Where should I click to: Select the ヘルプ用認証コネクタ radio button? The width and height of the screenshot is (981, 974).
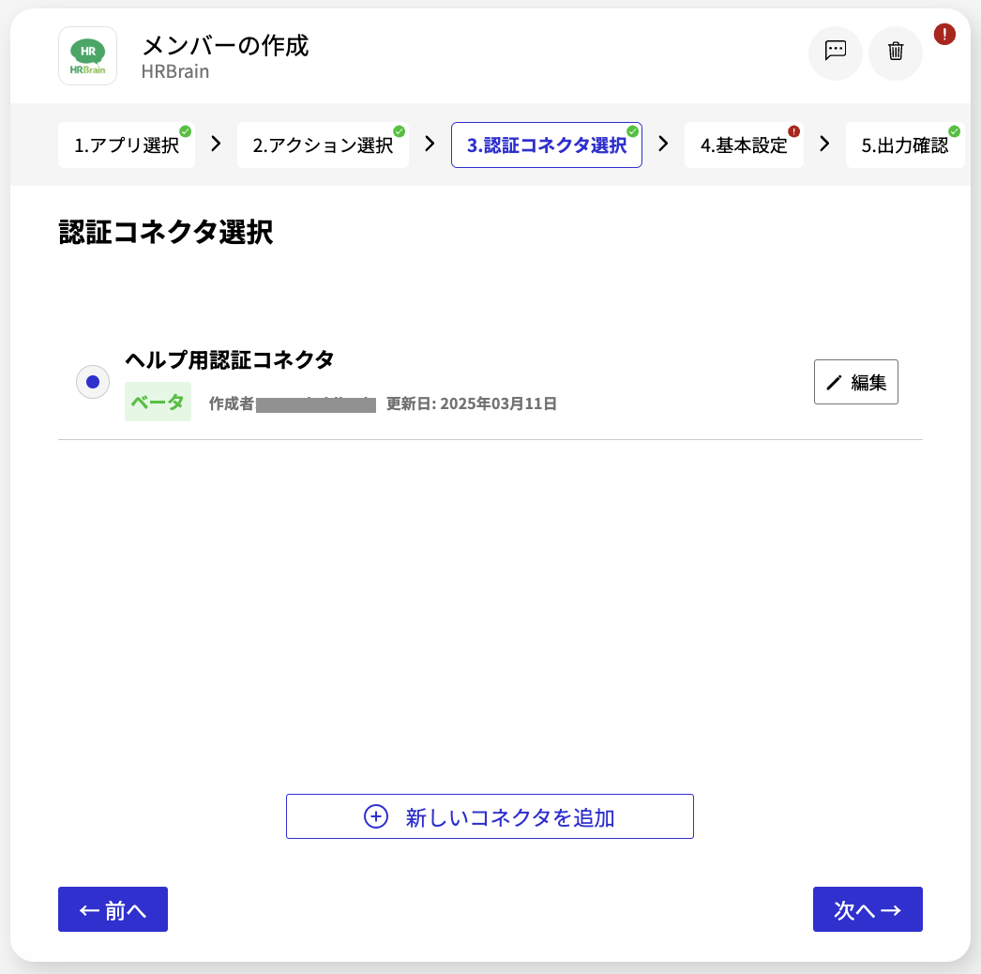(93, 382)
